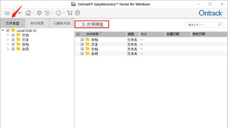Expand the 文档 tree node
Viewport: 228px width, 128px height.
click(x=8, y=35)
